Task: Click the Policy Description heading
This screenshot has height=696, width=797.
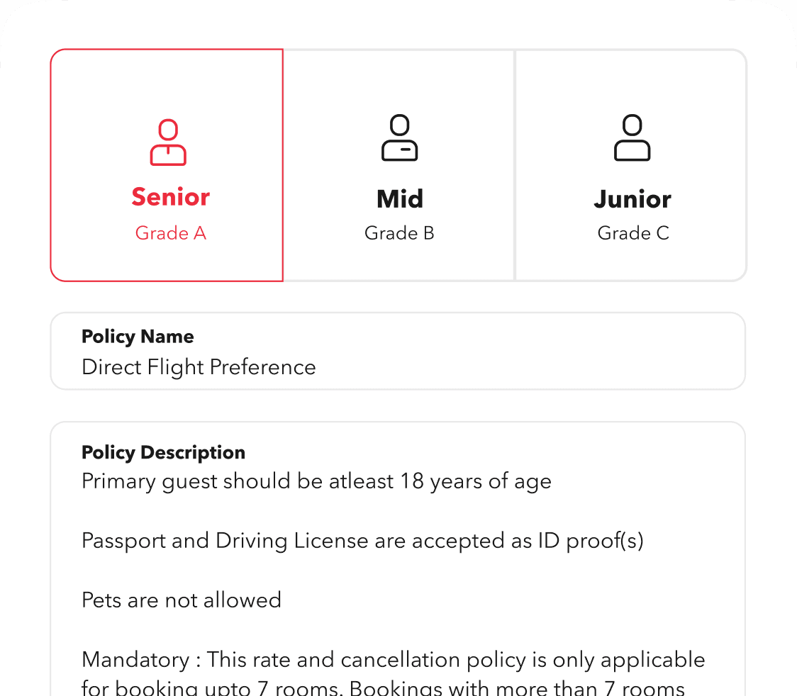Action: tap(163, 452)
